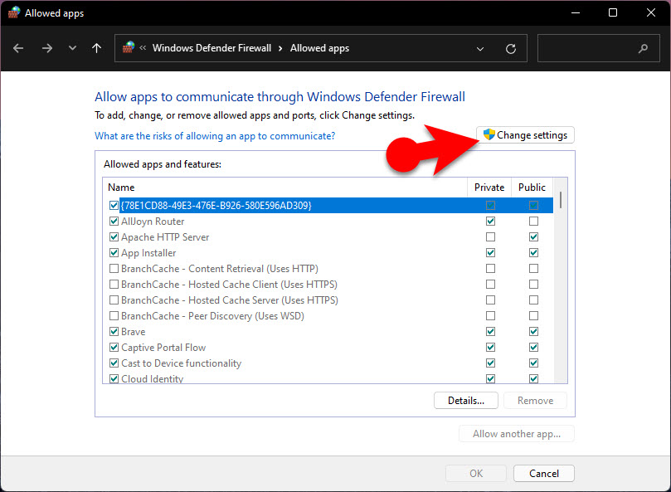Toggle Public checkbox for App Installer
Image resolution: width=671 pixels, height=492 pixels.
533,252
